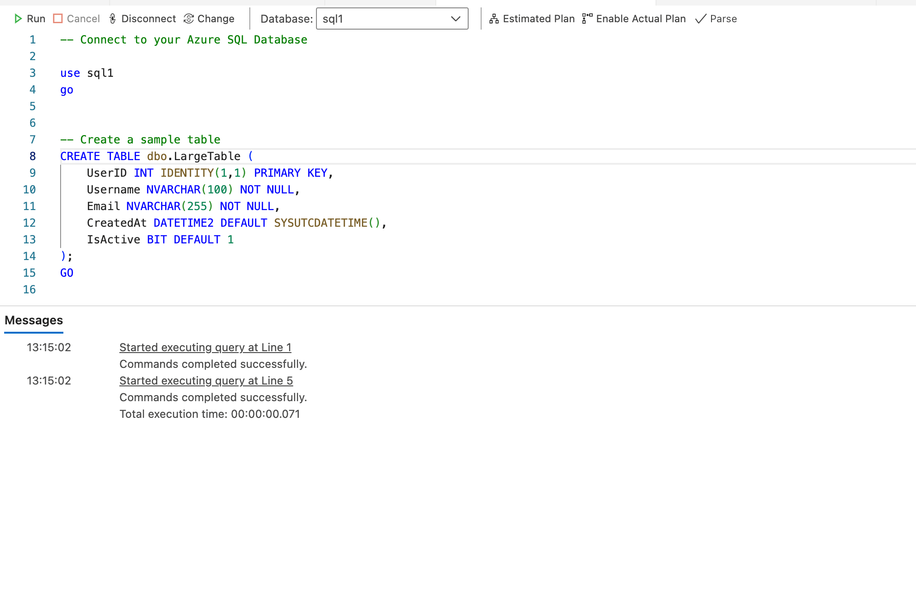Click the green Run play icon
This screenshot has height=608, width=916.
(x=18, y=19)
